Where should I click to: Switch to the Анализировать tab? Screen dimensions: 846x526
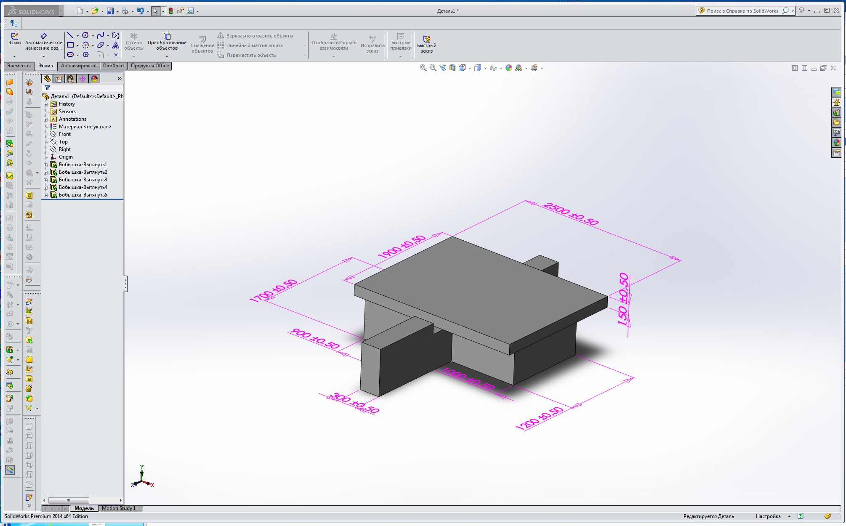click(x=78, y=66)
